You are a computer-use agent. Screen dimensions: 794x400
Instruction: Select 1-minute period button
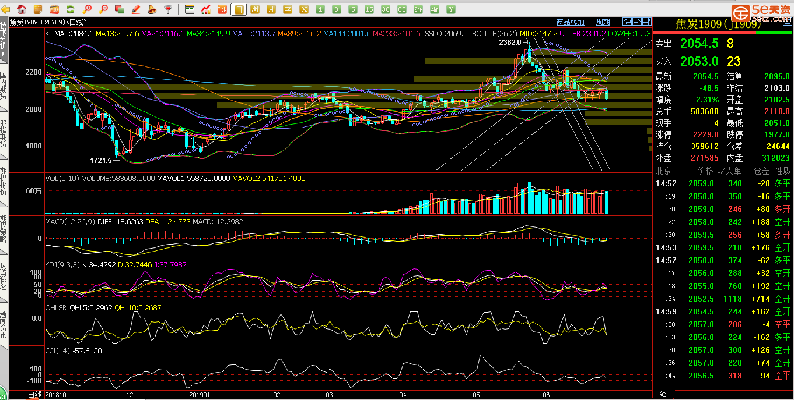coord(320,9)
